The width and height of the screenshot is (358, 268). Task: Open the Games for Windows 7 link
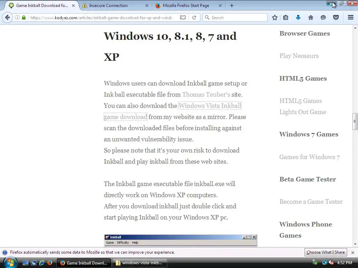pos(309,157)
